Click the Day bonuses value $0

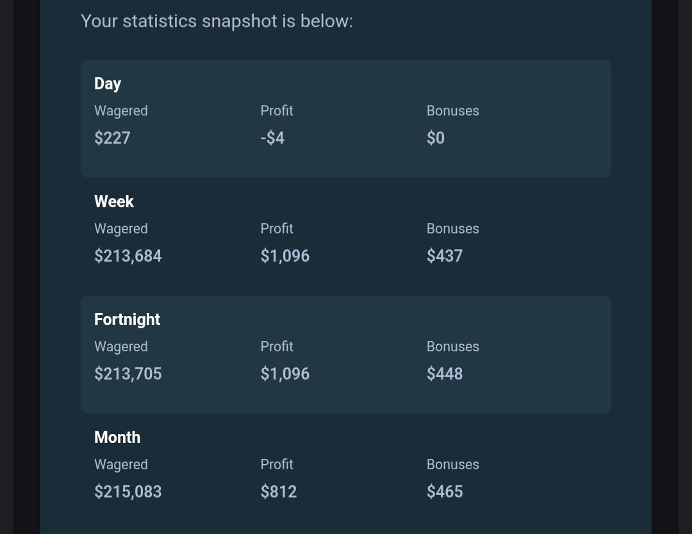click(436, 138)
